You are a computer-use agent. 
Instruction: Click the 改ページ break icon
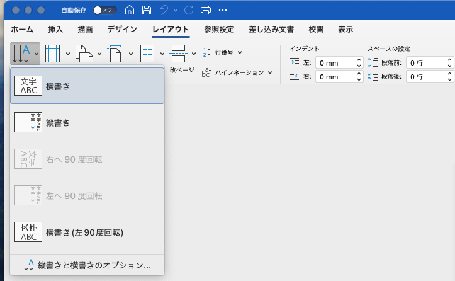click(178, 54)
